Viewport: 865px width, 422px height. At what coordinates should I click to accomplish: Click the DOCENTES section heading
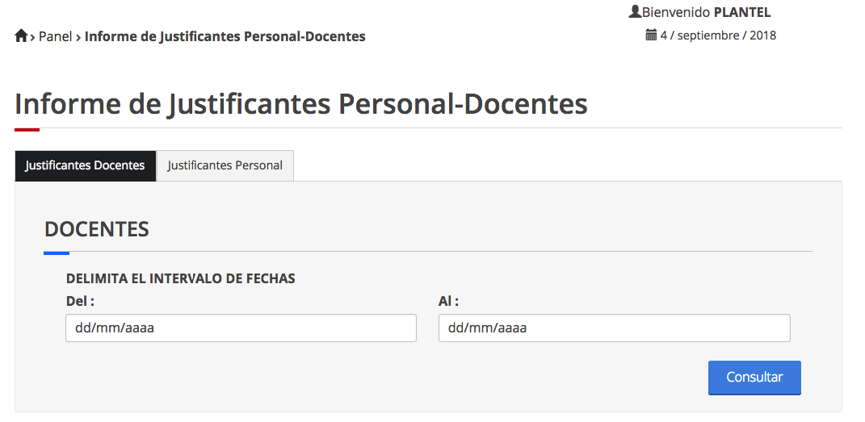pyautogui.click(x=97, y=229)
